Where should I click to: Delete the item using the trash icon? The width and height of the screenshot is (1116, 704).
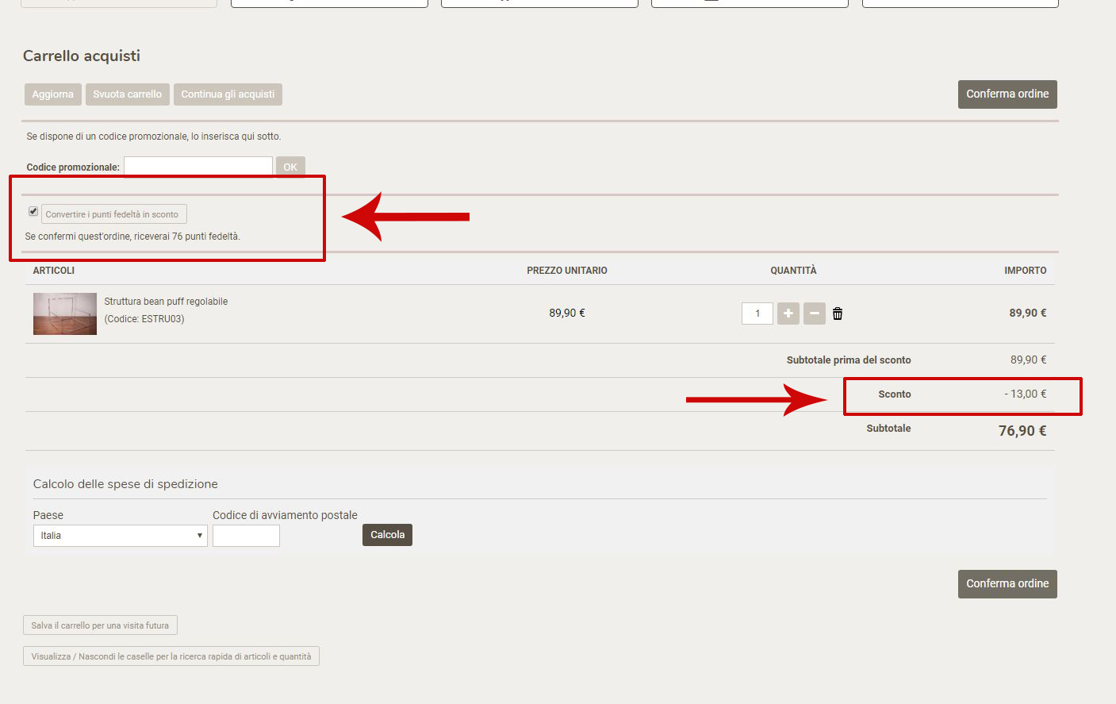point(838,314)
